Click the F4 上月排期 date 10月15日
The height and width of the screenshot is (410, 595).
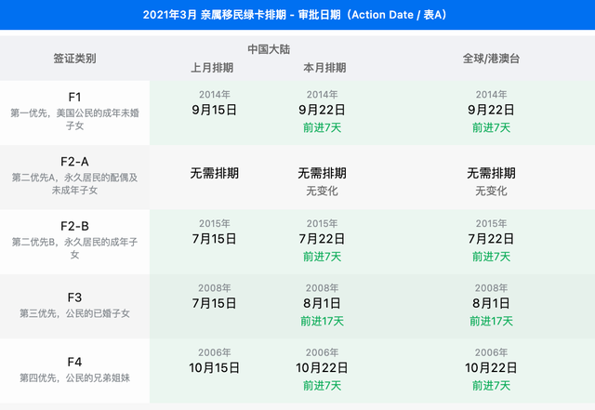coord(215,368)
